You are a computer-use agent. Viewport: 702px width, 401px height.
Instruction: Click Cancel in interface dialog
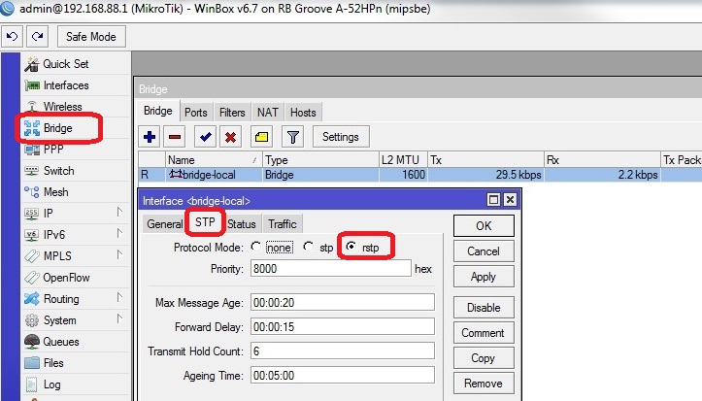[484, 251]
